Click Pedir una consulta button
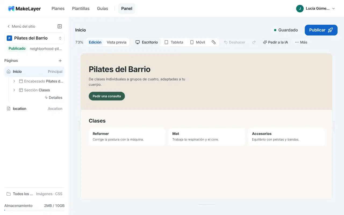Screen dimensions: 344x215 coord(107,96)
